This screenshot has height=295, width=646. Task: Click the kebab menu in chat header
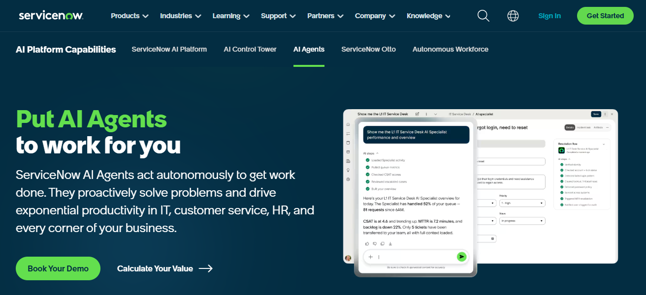coord(426,114)
